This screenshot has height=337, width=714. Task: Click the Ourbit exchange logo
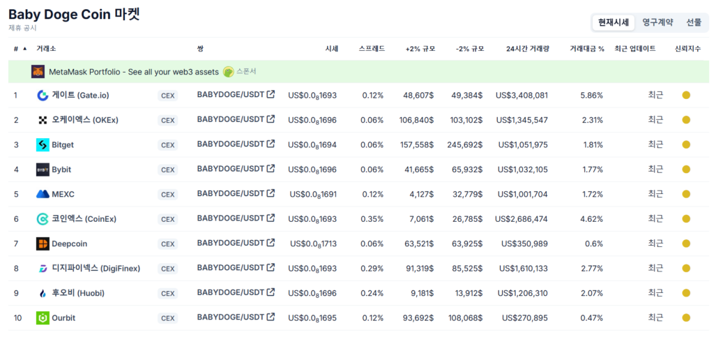tap(43, 318)
